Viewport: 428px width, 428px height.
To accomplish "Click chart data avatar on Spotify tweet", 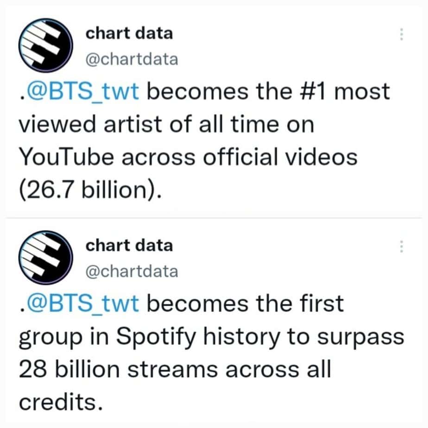I will pyautogui.click(x=45, y=258).
